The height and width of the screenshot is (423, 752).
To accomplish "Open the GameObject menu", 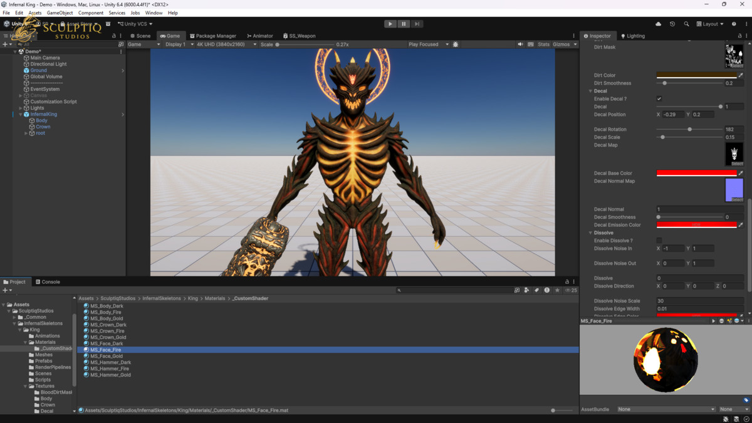I will tap(60, 13).
